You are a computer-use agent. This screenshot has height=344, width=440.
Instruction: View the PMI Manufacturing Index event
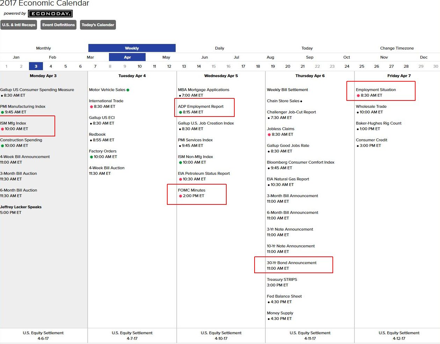click(x=23, y=106)
